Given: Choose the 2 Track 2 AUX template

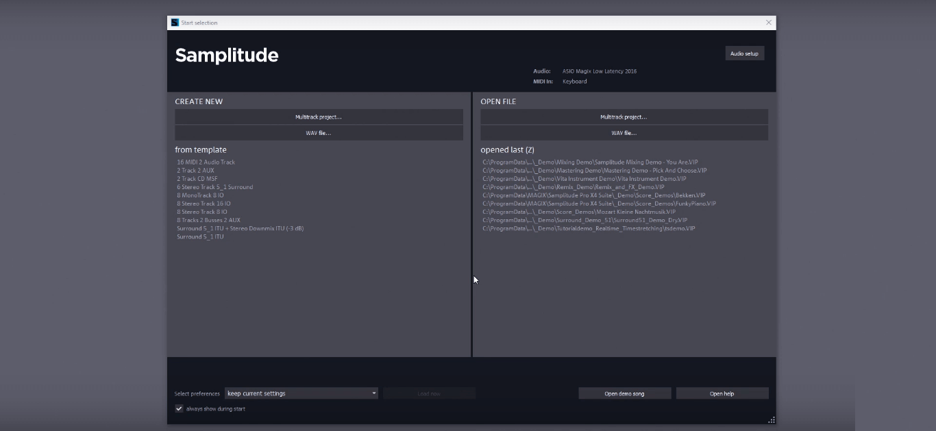Looking at the screenshot, I should [x=195, y=171].
